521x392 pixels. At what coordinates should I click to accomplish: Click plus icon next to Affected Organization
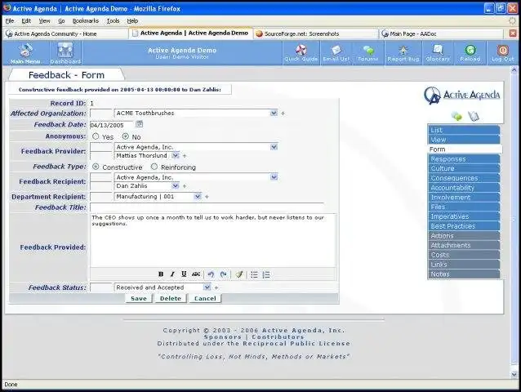coord(283,114)
